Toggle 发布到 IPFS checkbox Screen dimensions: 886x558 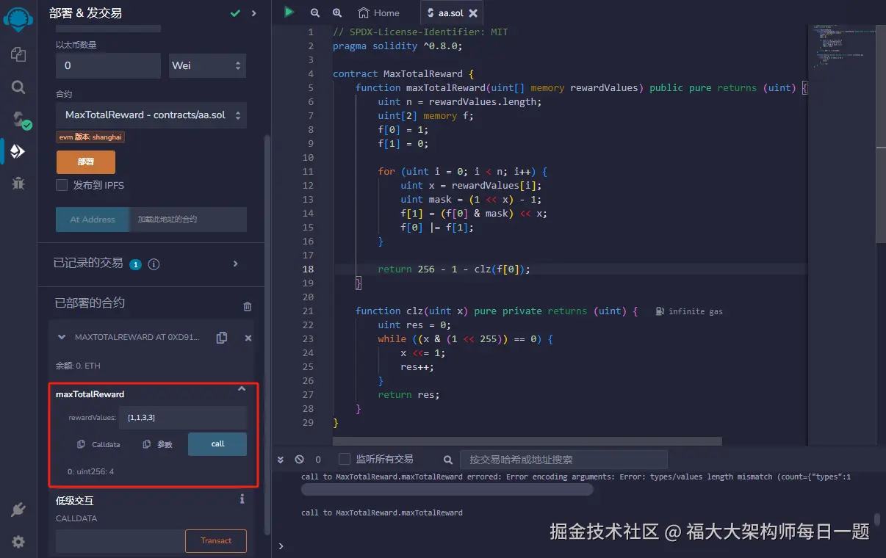(62, 185)
